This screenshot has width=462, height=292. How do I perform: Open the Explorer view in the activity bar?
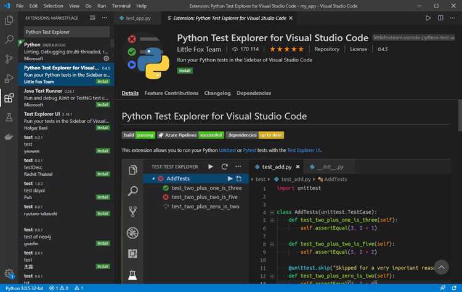tap(9, 20)
